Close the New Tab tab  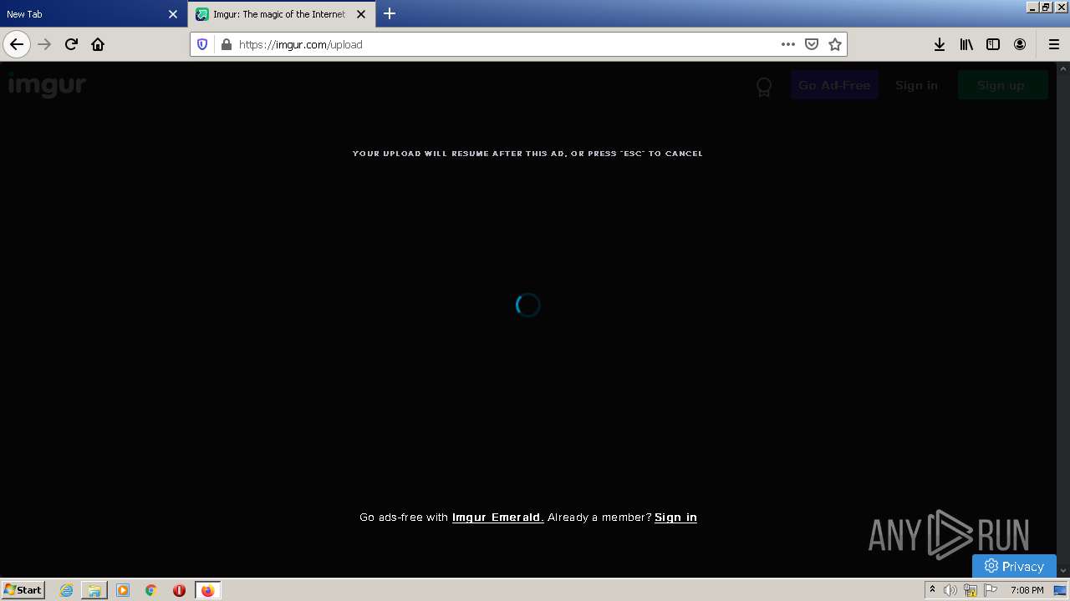[x=173, y=14]
